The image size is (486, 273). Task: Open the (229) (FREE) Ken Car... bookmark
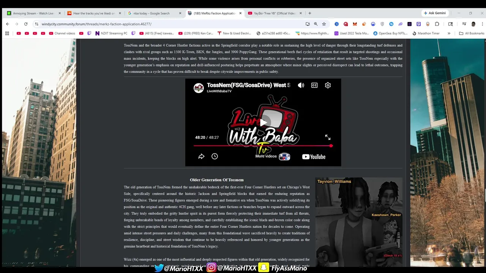tap(196, 33)
